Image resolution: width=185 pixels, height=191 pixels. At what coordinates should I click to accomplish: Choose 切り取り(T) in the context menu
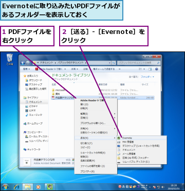(96, 143)
